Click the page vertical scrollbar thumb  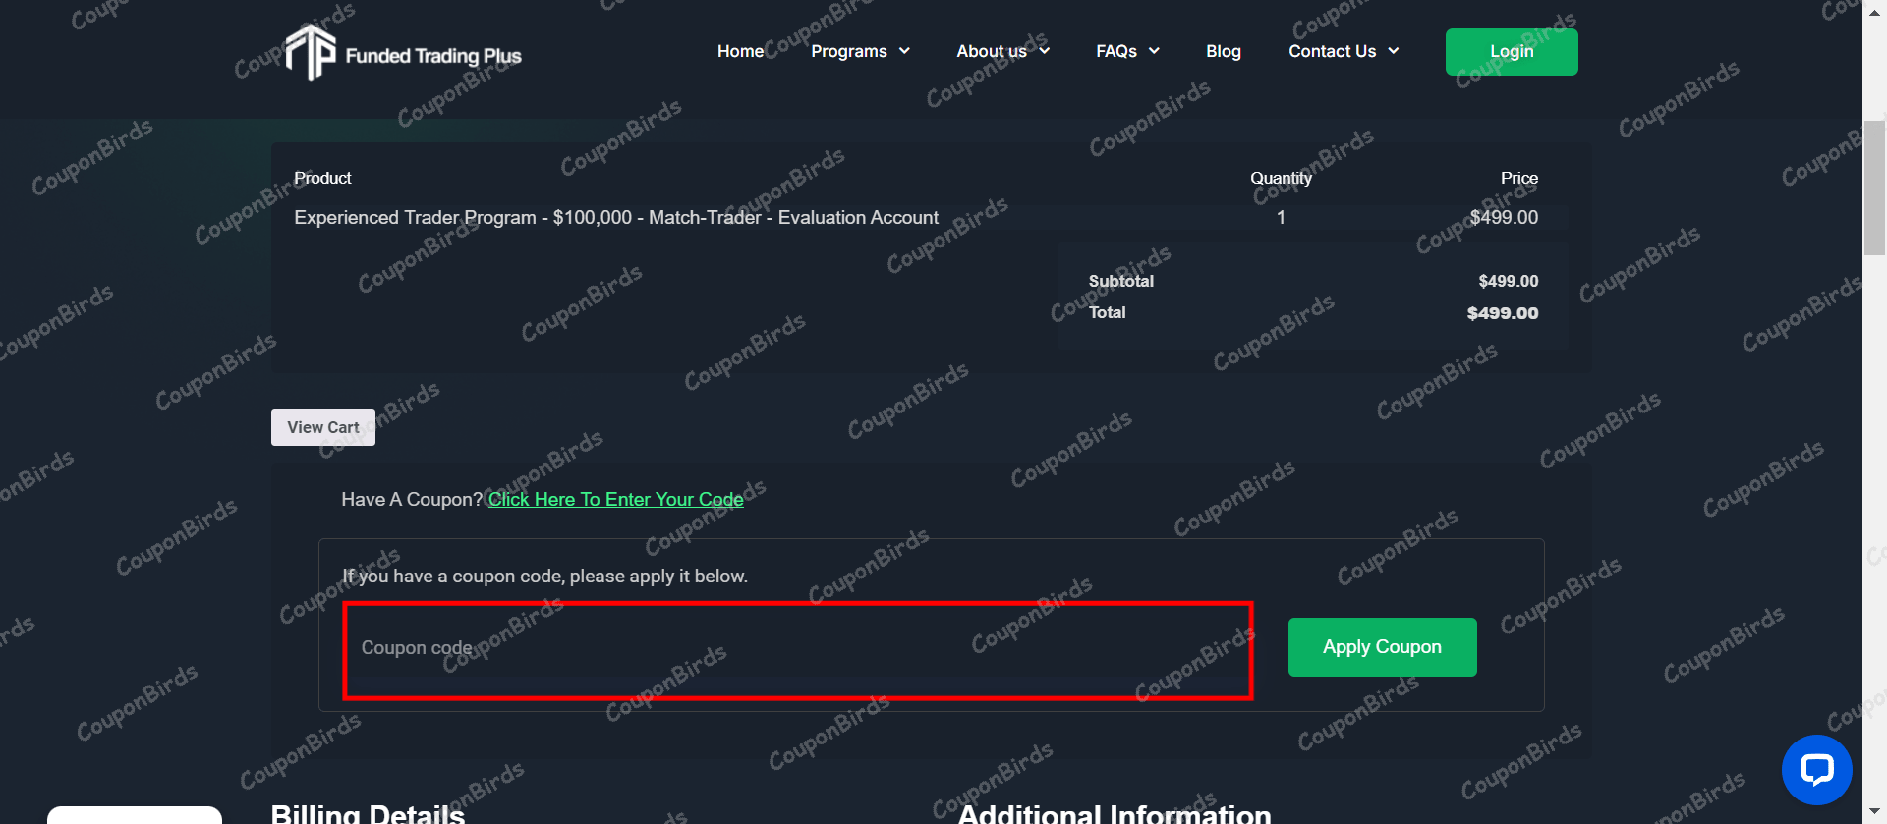(x=1874, y=187)
